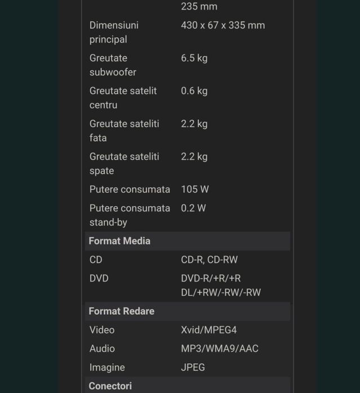Select the 430 x 67 x 335 mm value
This screenshot has height=393, width=360.
pos(223,25)
